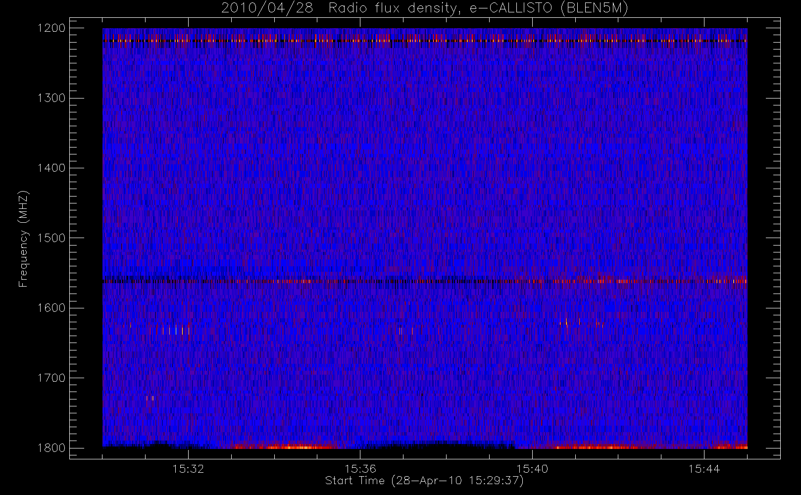Click the 15:32 time tick label

tap(188, 469)
